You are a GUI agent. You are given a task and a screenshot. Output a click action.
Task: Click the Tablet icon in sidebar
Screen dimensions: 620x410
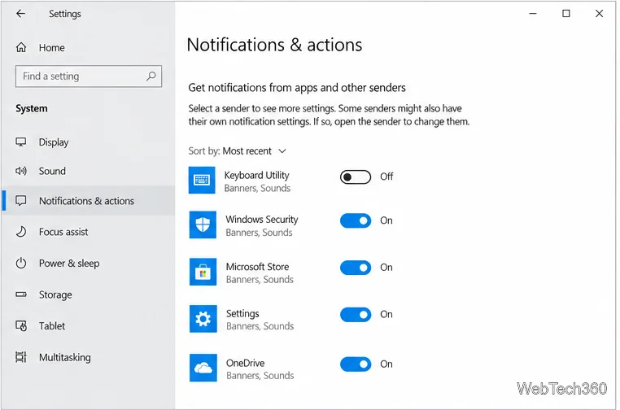21,325
